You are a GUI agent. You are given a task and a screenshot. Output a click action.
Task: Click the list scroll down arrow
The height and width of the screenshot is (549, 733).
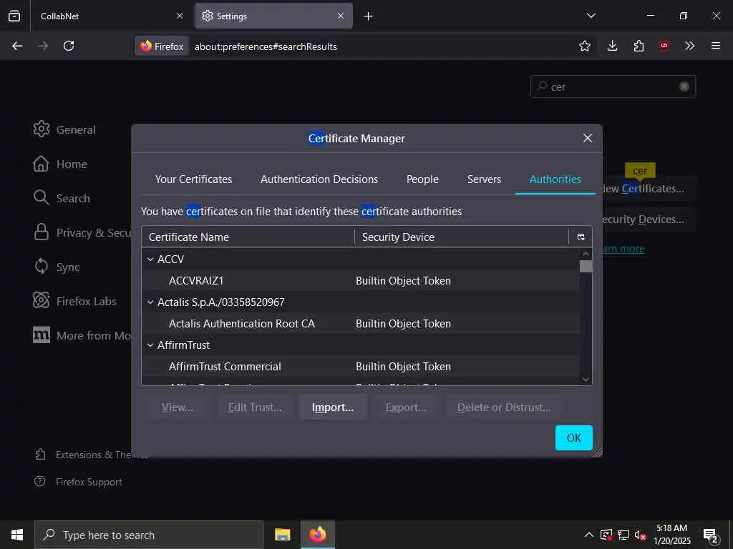coord(586,380)
